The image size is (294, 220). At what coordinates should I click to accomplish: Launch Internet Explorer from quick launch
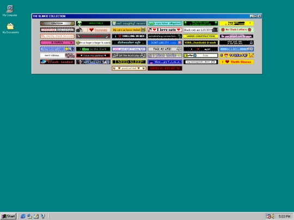coord(23,216)
